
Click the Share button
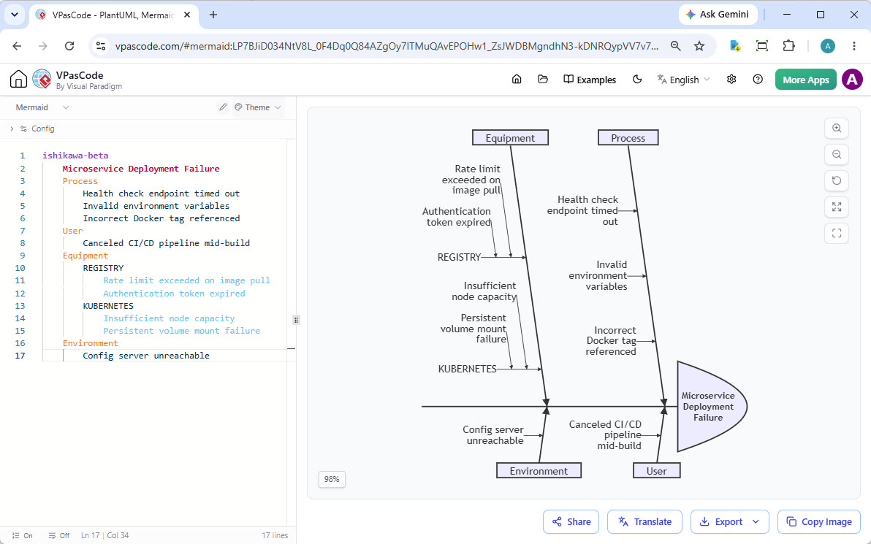tap(571, 522)
